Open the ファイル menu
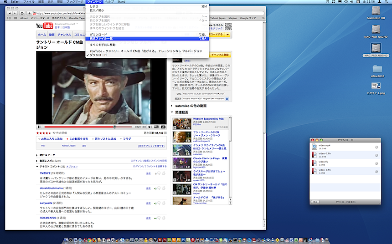This screenshot has width=392, height=244. point(29,1)
